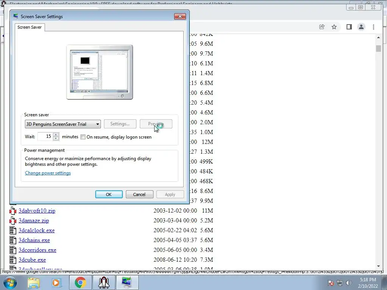Click size 7.3M of 3dcube.exe

[x=207, y=260]
